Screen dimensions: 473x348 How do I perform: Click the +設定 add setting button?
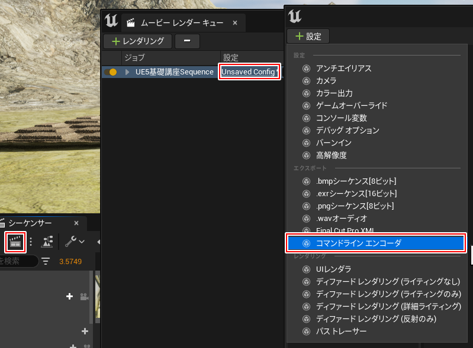pyautogui.click(x=308, y=36)
